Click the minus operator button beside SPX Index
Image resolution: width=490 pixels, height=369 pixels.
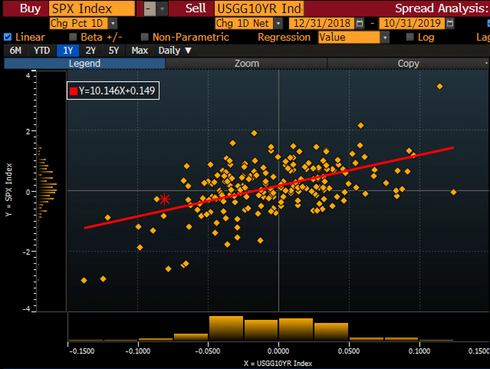pyautogui.click(x=150, y=8)
